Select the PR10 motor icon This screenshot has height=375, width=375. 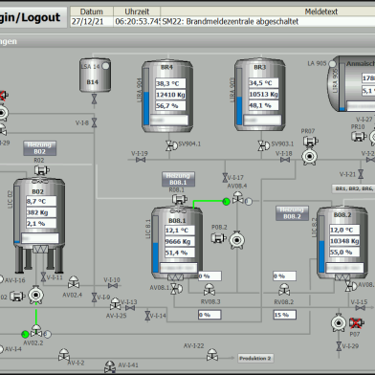coord(359,137)
